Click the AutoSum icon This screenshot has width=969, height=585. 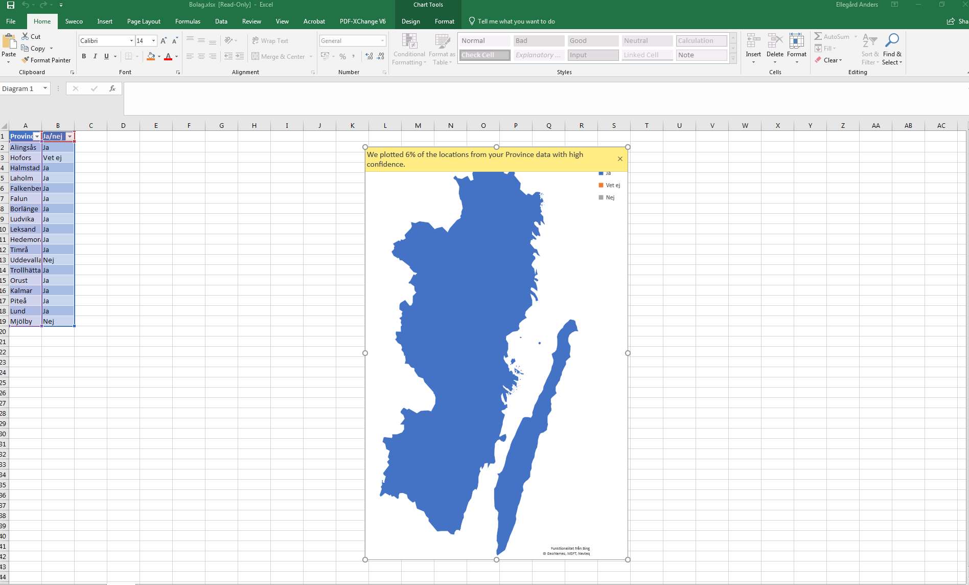click(x=818, y=36)
